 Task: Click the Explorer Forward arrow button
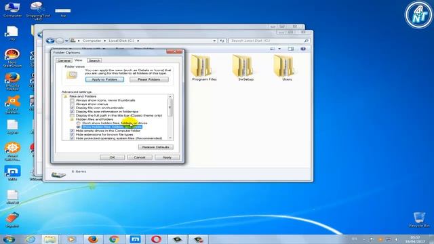click(x=60, y=41)
